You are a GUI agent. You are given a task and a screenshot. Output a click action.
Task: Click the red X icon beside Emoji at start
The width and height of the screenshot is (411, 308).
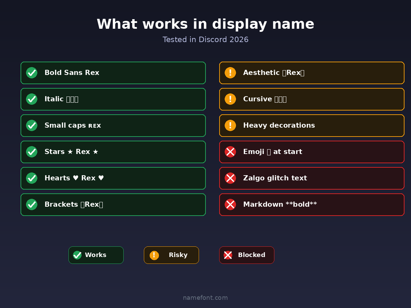[x=230, y=152]
